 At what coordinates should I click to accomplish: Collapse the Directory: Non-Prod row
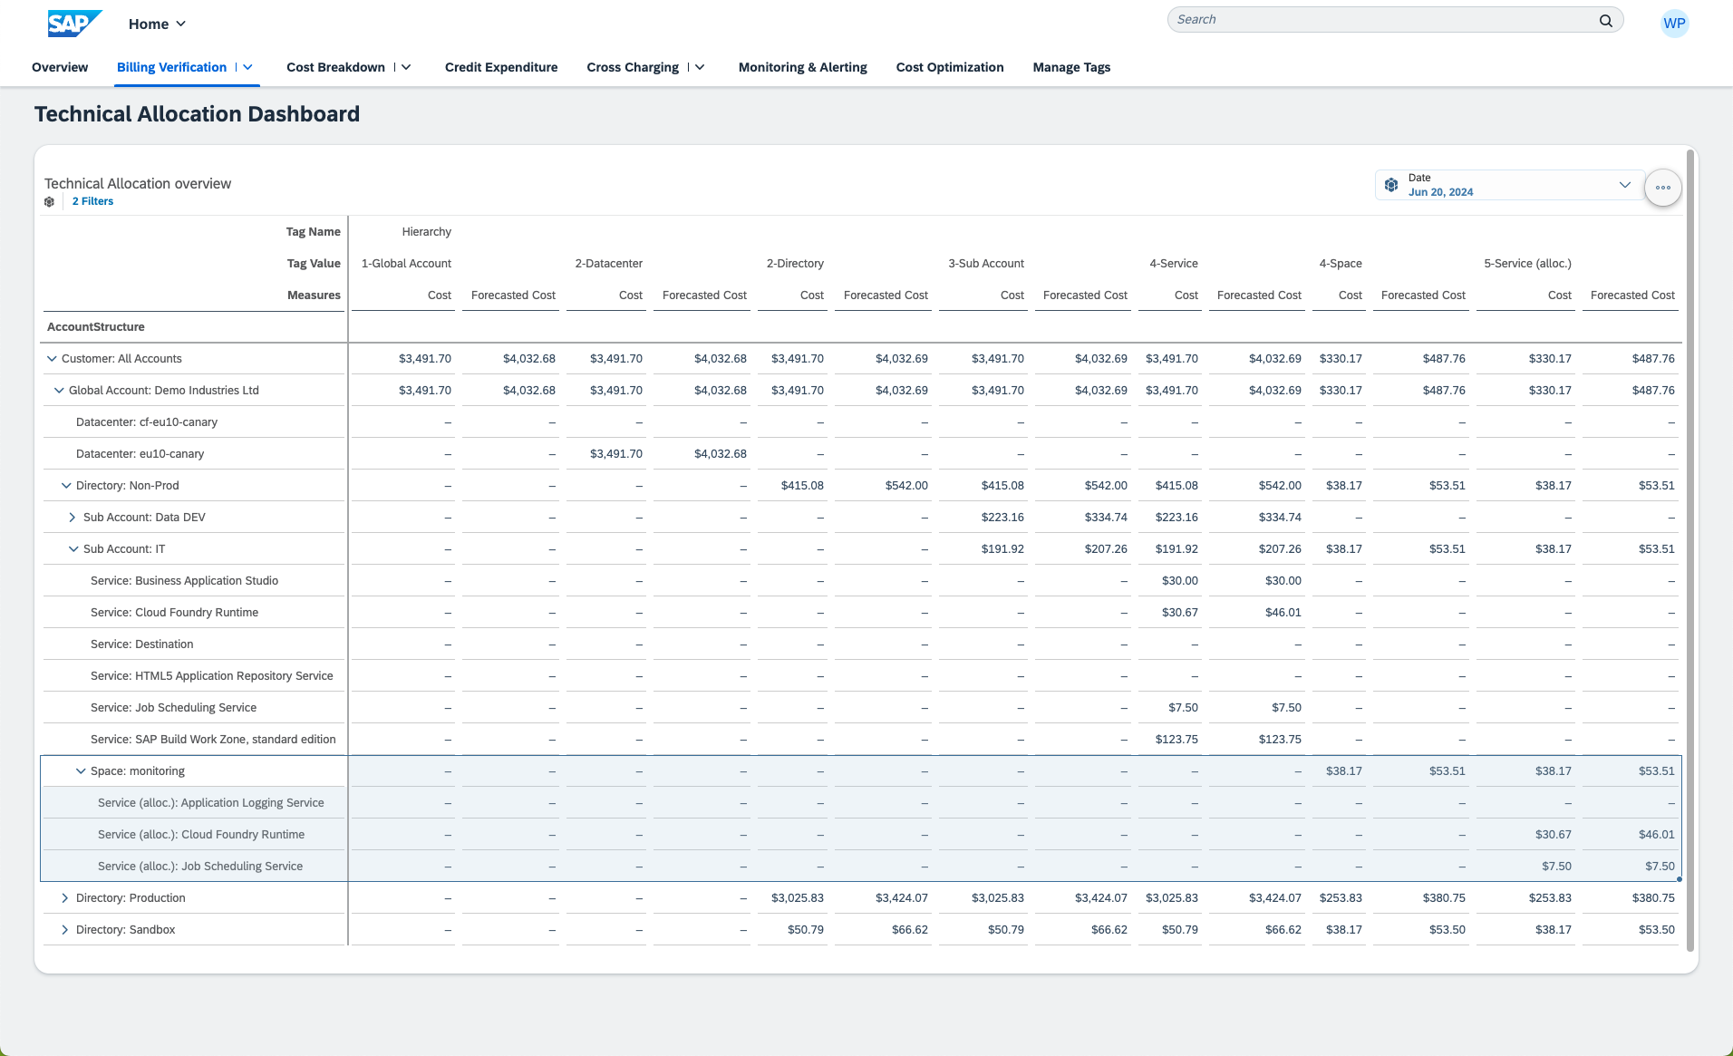(66, 486)
